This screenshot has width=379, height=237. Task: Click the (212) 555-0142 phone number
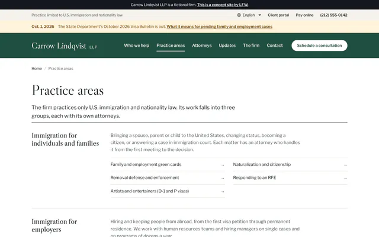point(333,15)
